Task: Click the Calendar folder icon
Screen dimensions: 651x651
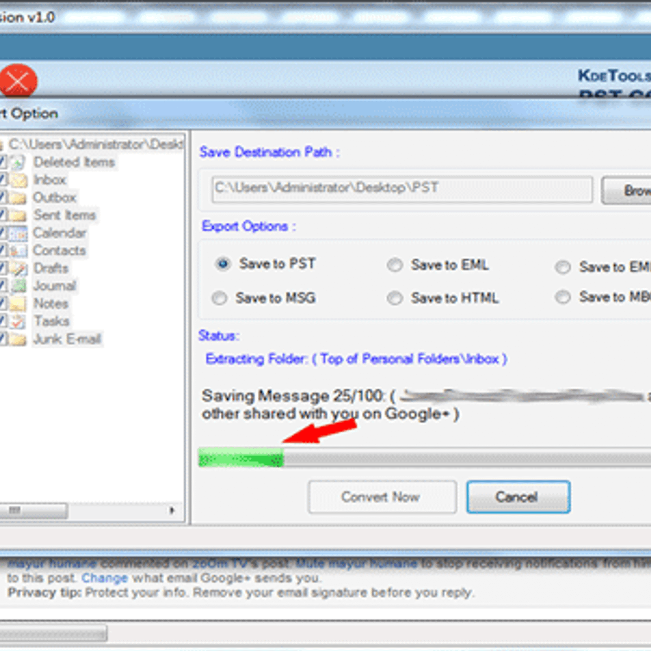Action: (18, 233)
